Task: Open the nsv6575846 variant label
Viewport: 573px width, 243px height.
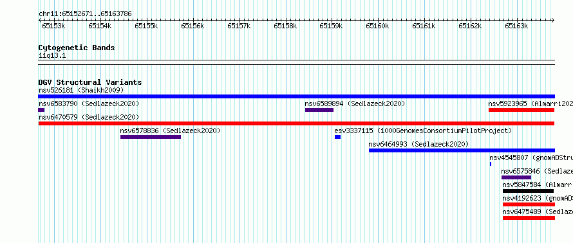Action: pos(537,171)
